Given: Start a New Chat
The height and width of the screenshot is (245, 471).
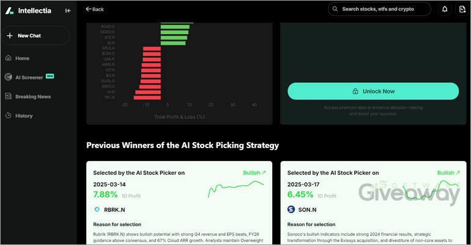Looking at the screenshot, I should (x=35, y=36).
